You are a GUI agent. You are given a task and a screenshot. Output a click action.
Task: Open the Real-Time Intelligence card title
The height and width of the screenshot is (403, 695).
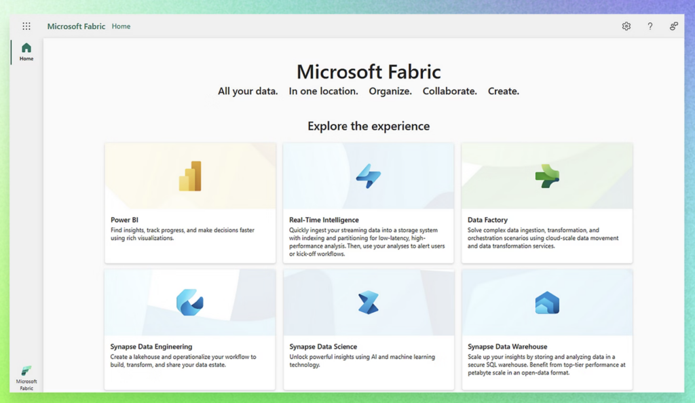point(323,220)
